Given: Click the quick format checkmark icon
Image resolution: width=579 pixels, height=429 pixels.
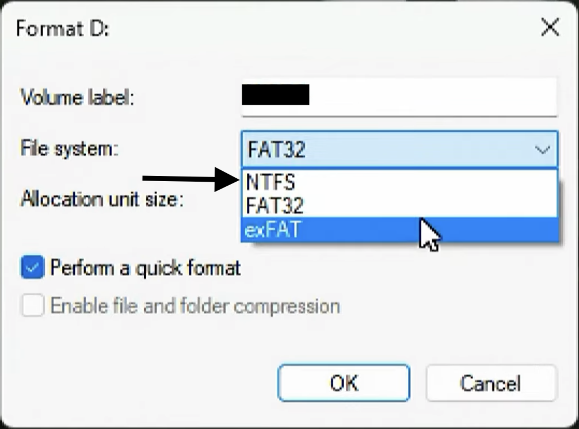Looking at the screenshot, I should 32,267.
